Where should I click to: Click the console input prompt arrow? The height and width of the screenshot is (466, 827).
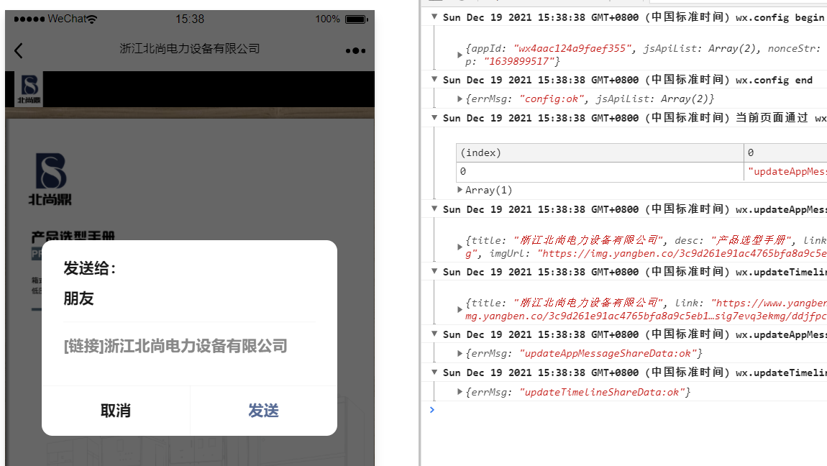(432, 410)
